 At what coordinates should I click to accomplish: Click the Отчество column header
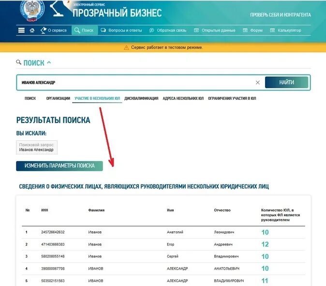tap(222, 210)
